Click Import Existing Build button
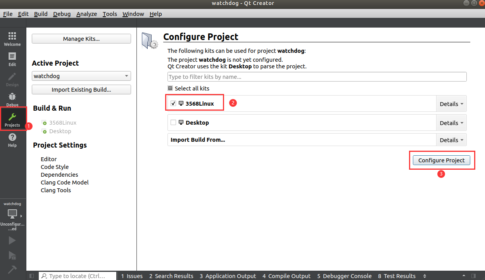This screenshot has height=280, width=485. (x=81, y=90)
